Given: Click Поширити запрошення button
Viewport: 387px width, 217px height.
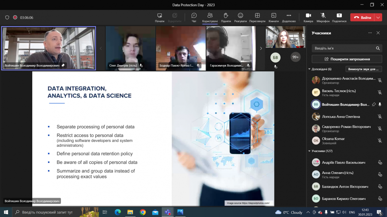Looking at the screenshot, I should [347, 59].
